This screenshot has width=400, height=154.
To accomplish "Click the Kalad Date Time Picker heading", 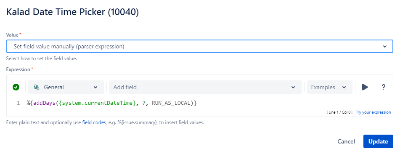I will [x=72, y=12].
